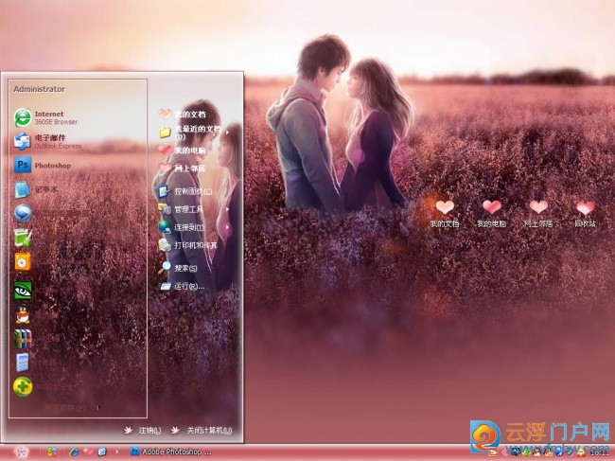The height and width of the screenshot is (461, 615).
Task: Open 我的电脑 in the Start menu
Action: pyautogui.click(x=183, y=151)
